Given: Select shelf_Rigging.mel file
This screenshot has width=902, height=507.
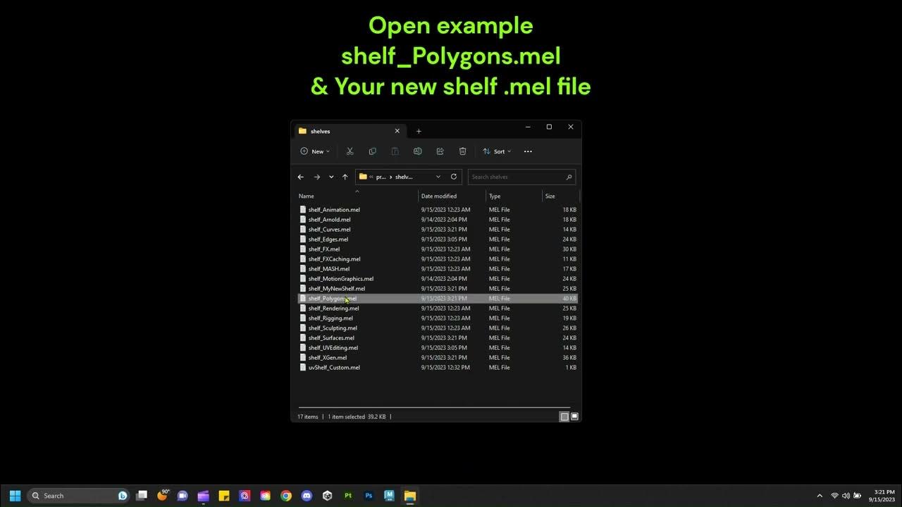Looking at the screenshot, I should [438, 318].
